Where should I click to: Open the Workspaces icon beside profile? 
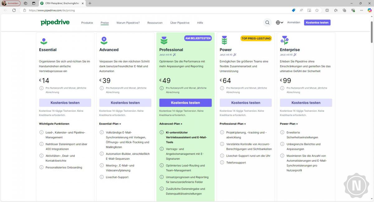point(26,3)
